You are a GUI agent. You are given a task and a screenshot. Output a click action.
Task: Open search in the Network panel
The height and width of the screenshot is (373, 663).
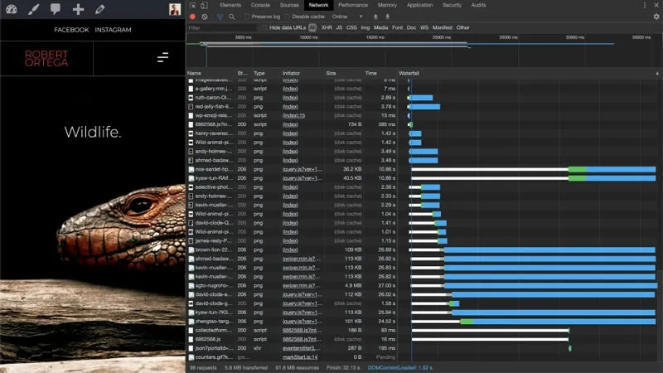click(231, 16)
